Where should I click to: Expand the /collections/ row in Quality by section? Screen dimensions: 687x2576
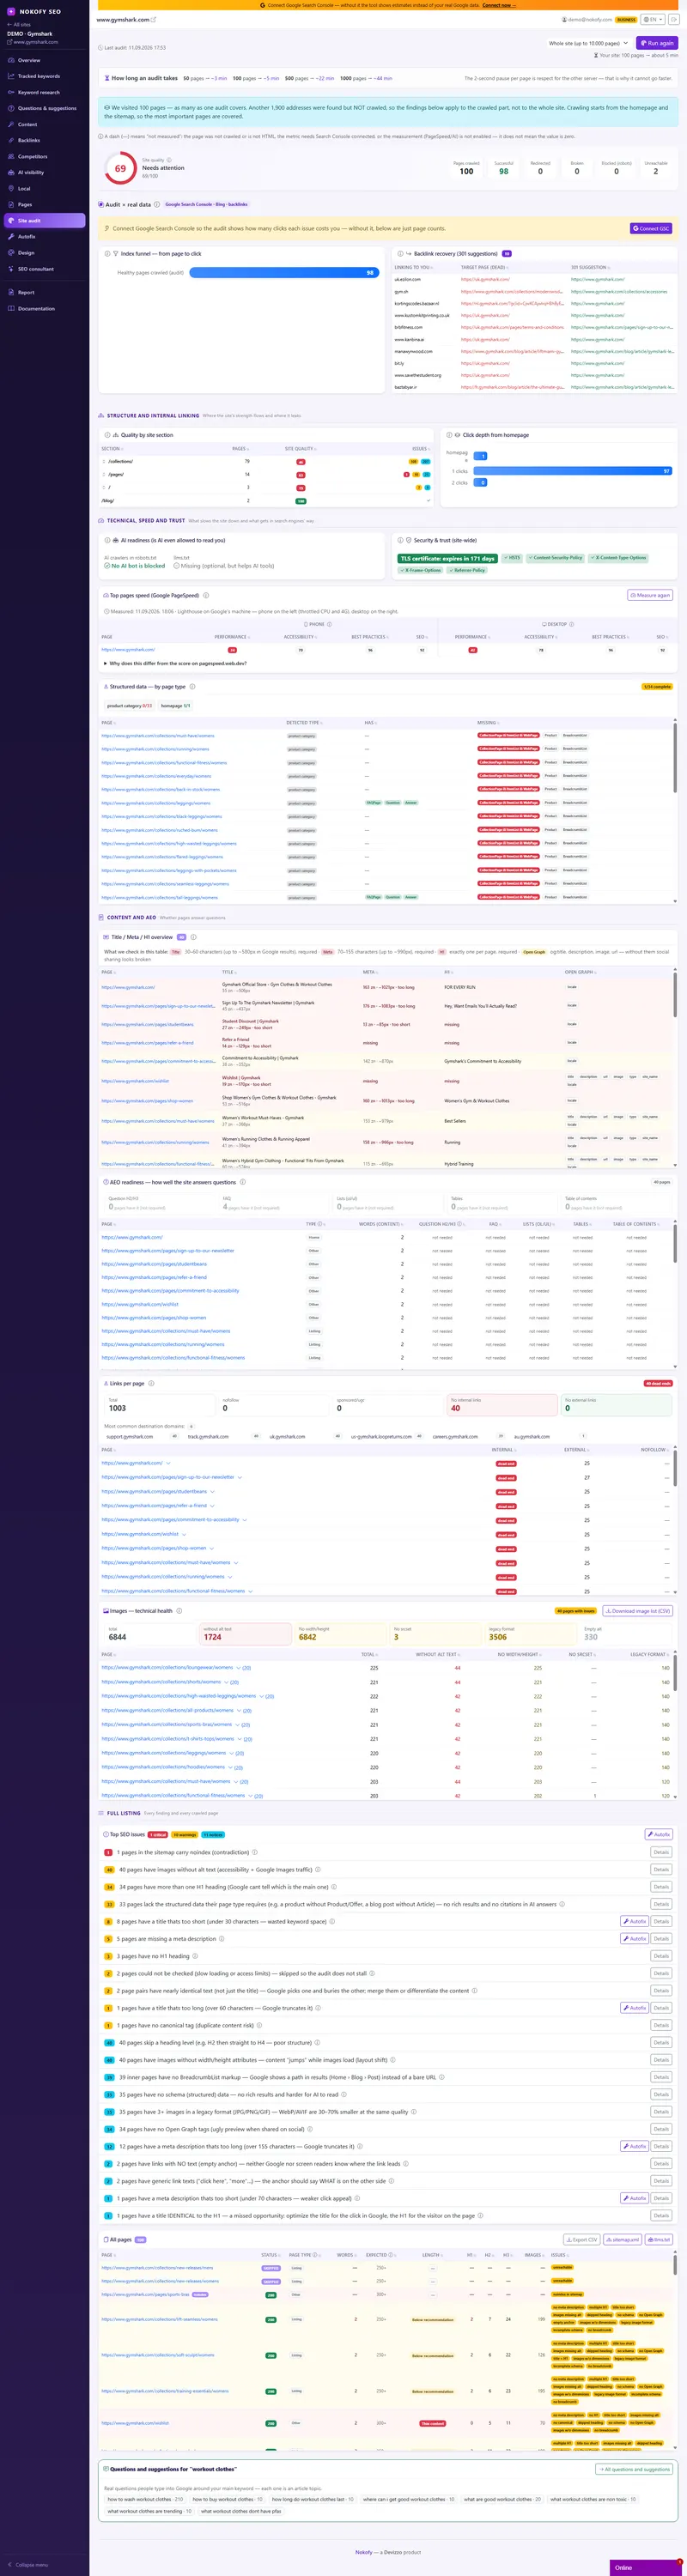tap(105, 461)
